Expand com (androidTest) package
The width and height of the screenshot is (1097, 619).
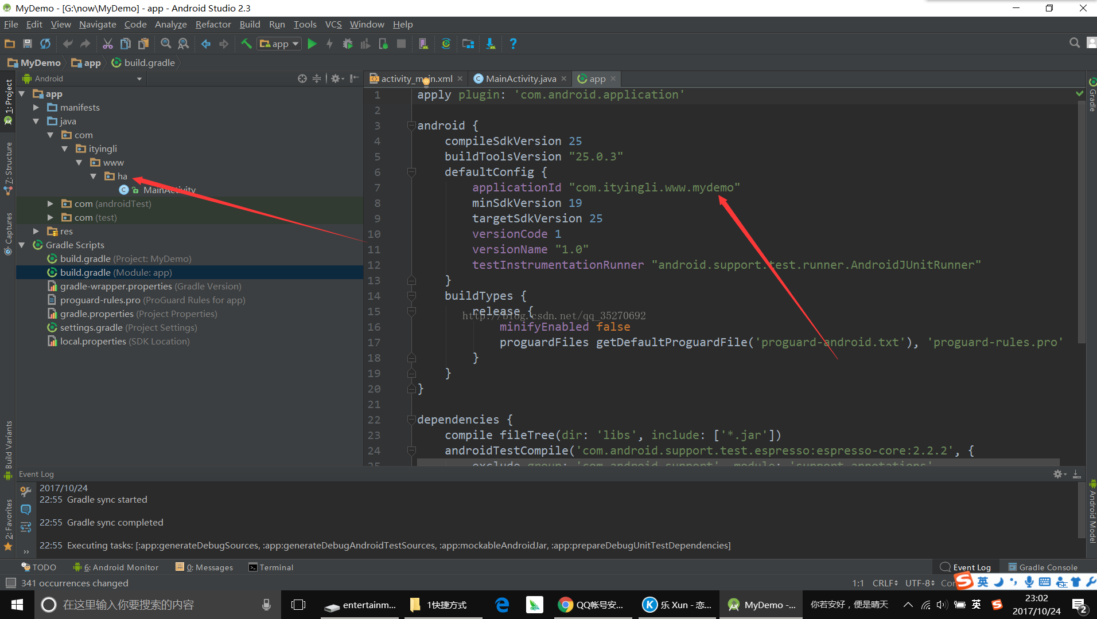pyautogui.click(x=50, y=203)
